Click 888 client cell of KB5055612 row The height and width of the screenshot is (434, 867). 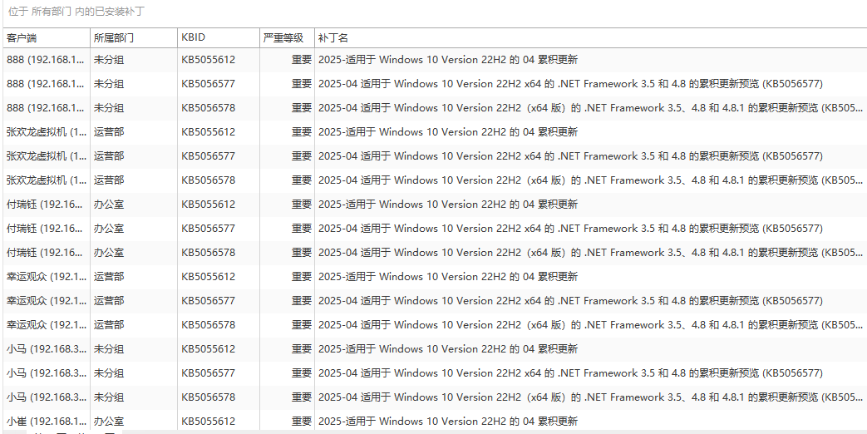click(x=47, y=60)
